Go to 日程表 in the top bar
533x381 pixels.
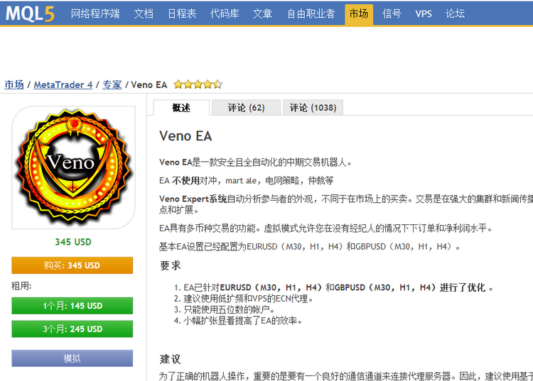pyautogui.click(x=182, y=13)
